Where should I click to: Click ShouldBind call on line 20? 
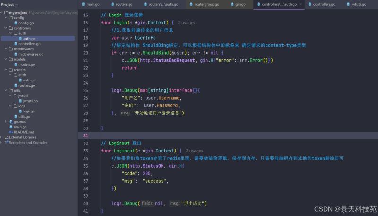pyautogui.click(x=155, y=53)
